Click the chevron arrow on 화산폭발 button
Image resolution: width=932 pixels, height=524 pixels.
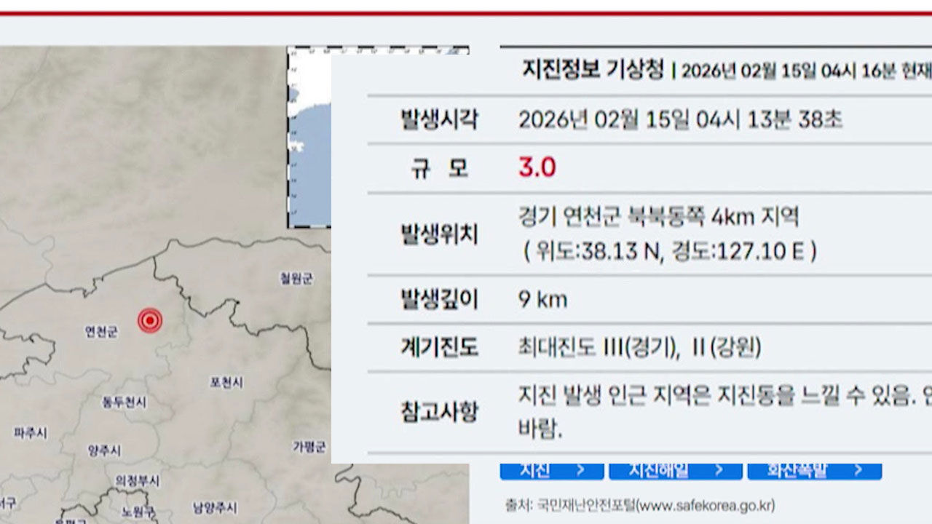click(857, 472)
